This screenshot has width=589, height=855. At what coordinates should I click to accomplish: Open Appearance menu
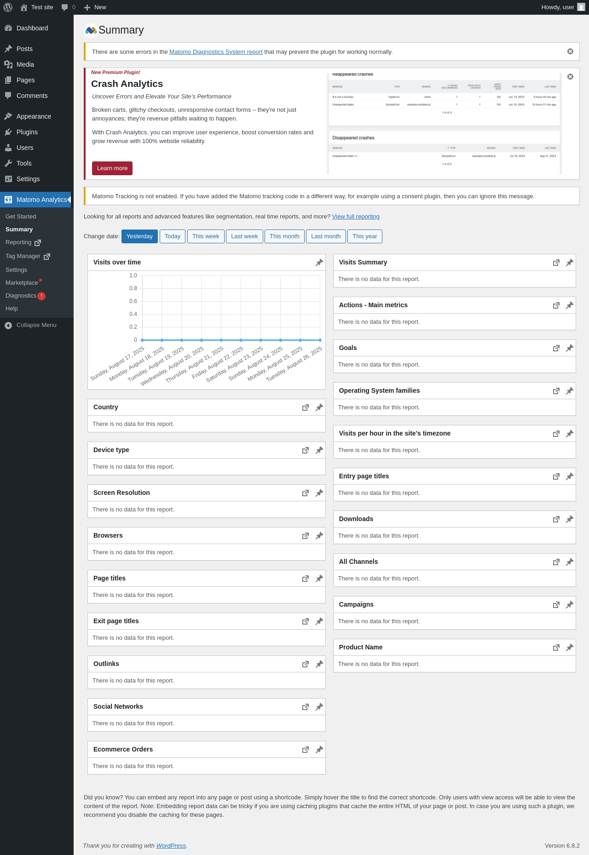37,116
